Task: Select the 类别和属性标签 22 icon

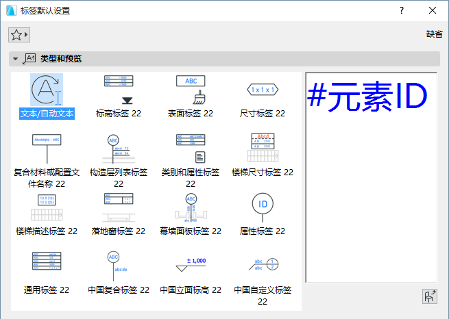Action: [x=191, y=149]
